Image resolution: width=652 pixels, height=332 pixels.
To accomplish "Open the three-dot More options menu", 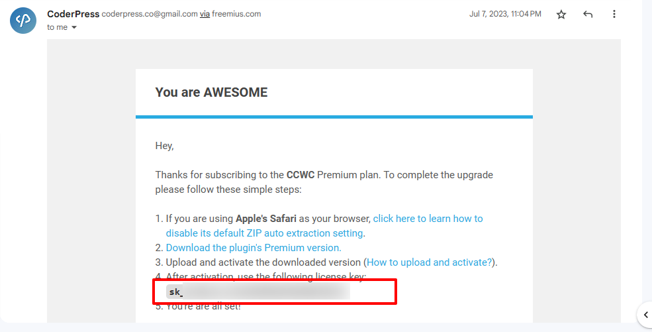I will coord(614,15).
